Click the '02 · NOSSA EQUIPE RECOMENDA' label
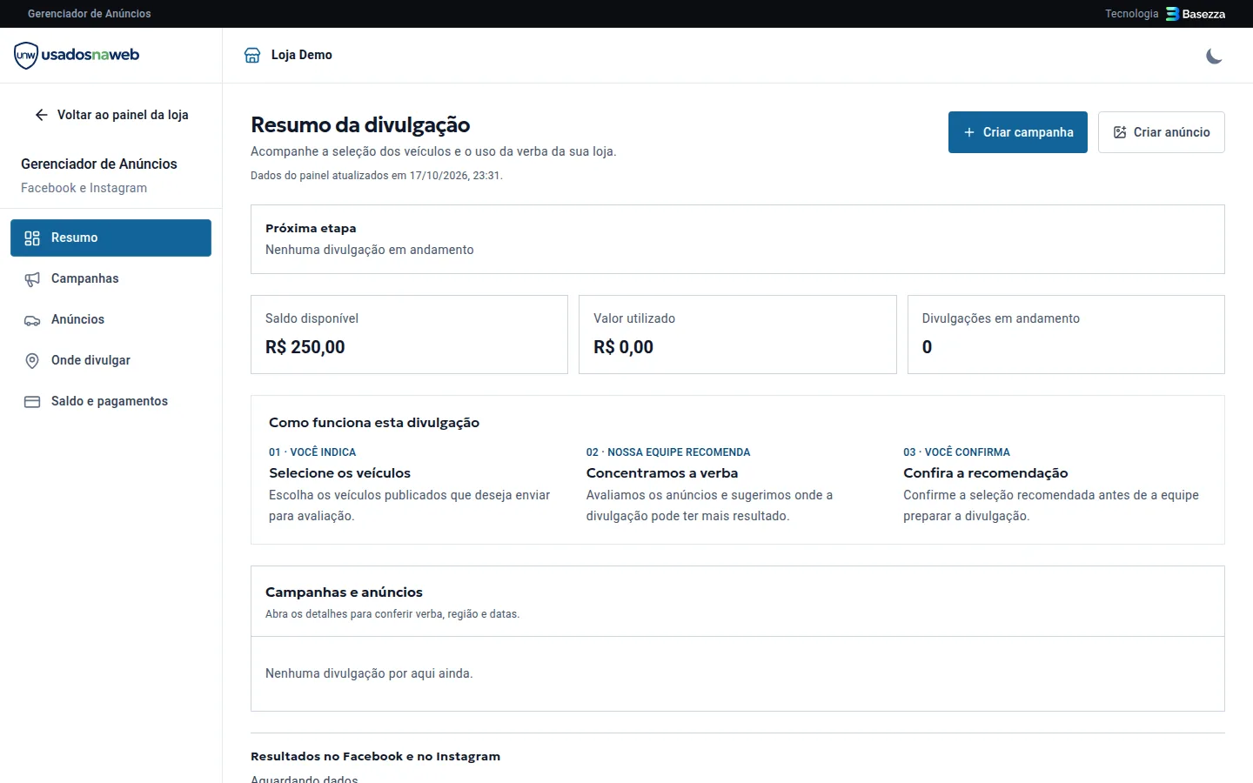Image resolution: width=1253 pixels, height=783 pixels. pyautogui.click(x=668, y=452)
